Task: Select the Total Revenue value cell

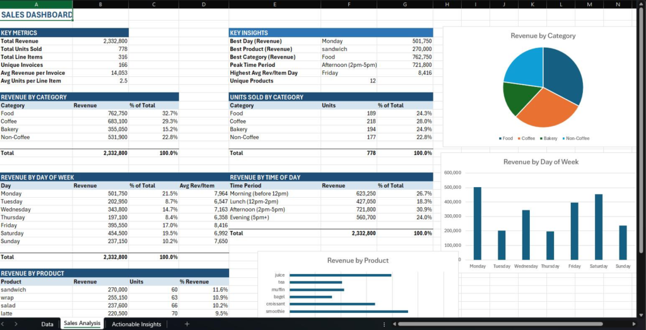Action: coord(101,40)
